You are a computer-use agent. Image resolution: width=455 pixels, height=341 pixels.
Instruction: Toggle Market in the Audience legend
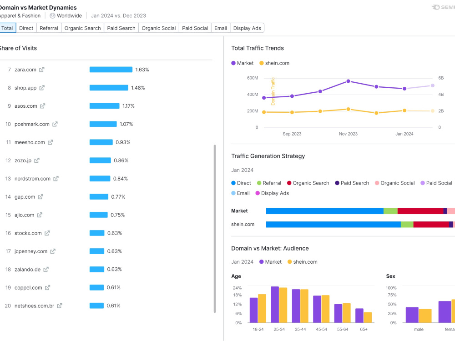point(270,262)
